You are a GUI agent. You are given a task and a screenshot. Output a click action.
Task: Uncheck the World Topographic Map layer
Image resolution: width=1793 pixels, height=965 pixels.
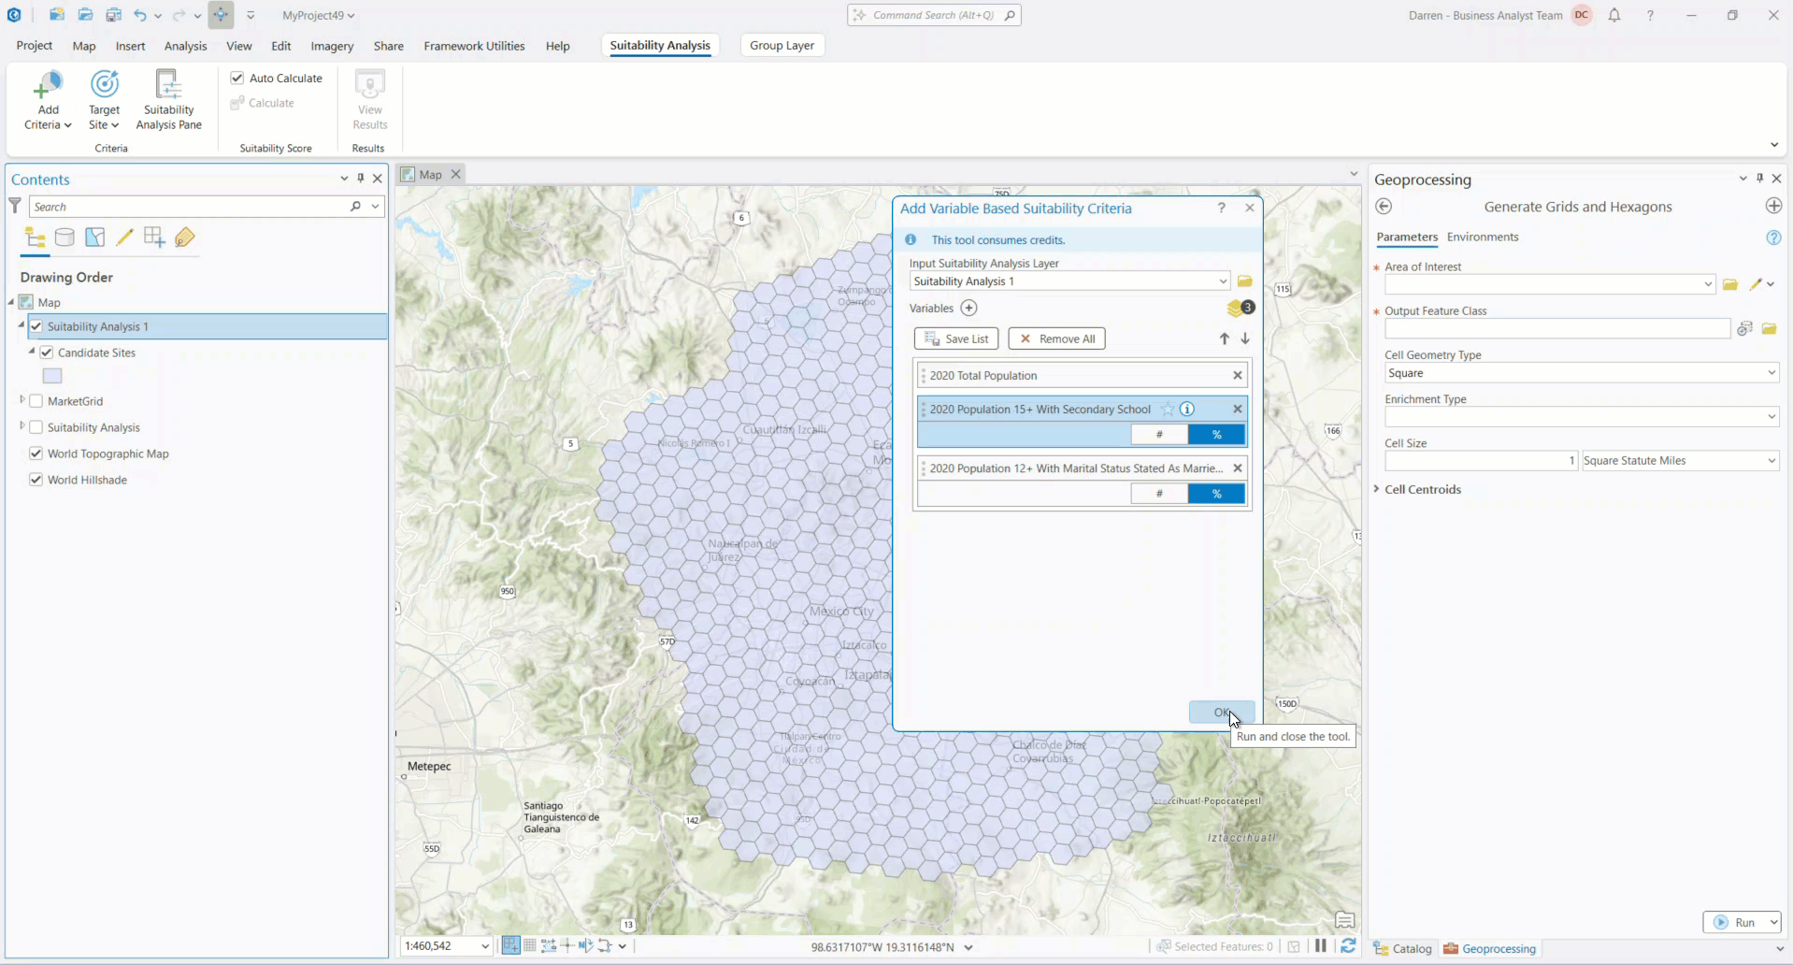click(x=36, y=454)
